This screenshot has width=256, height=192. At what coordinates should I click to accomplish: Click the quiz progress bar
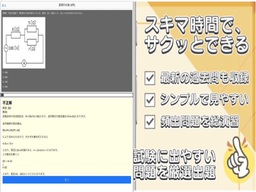tap(67, 95)
